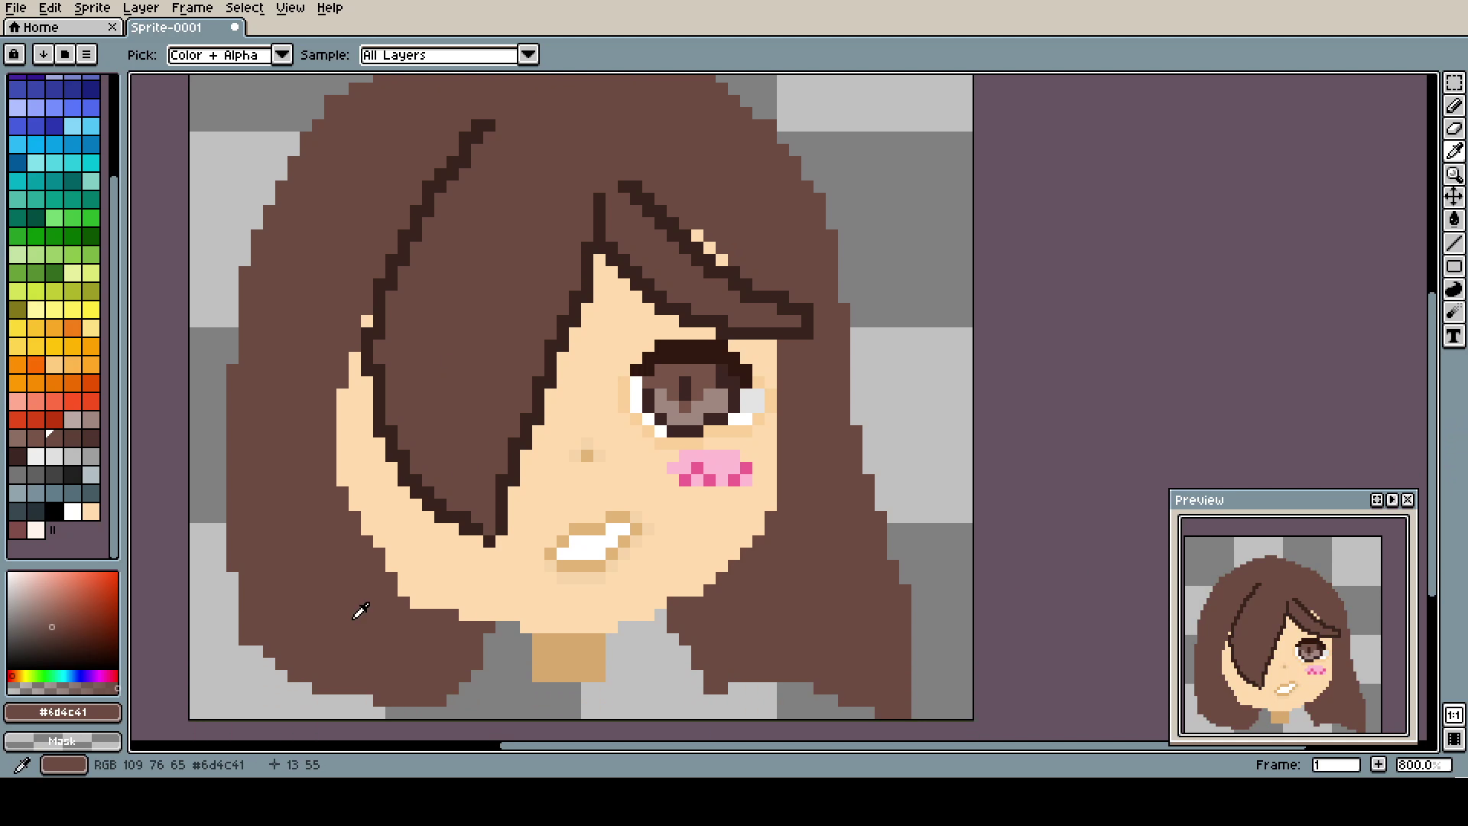Open the View menu

pos(290,8)
